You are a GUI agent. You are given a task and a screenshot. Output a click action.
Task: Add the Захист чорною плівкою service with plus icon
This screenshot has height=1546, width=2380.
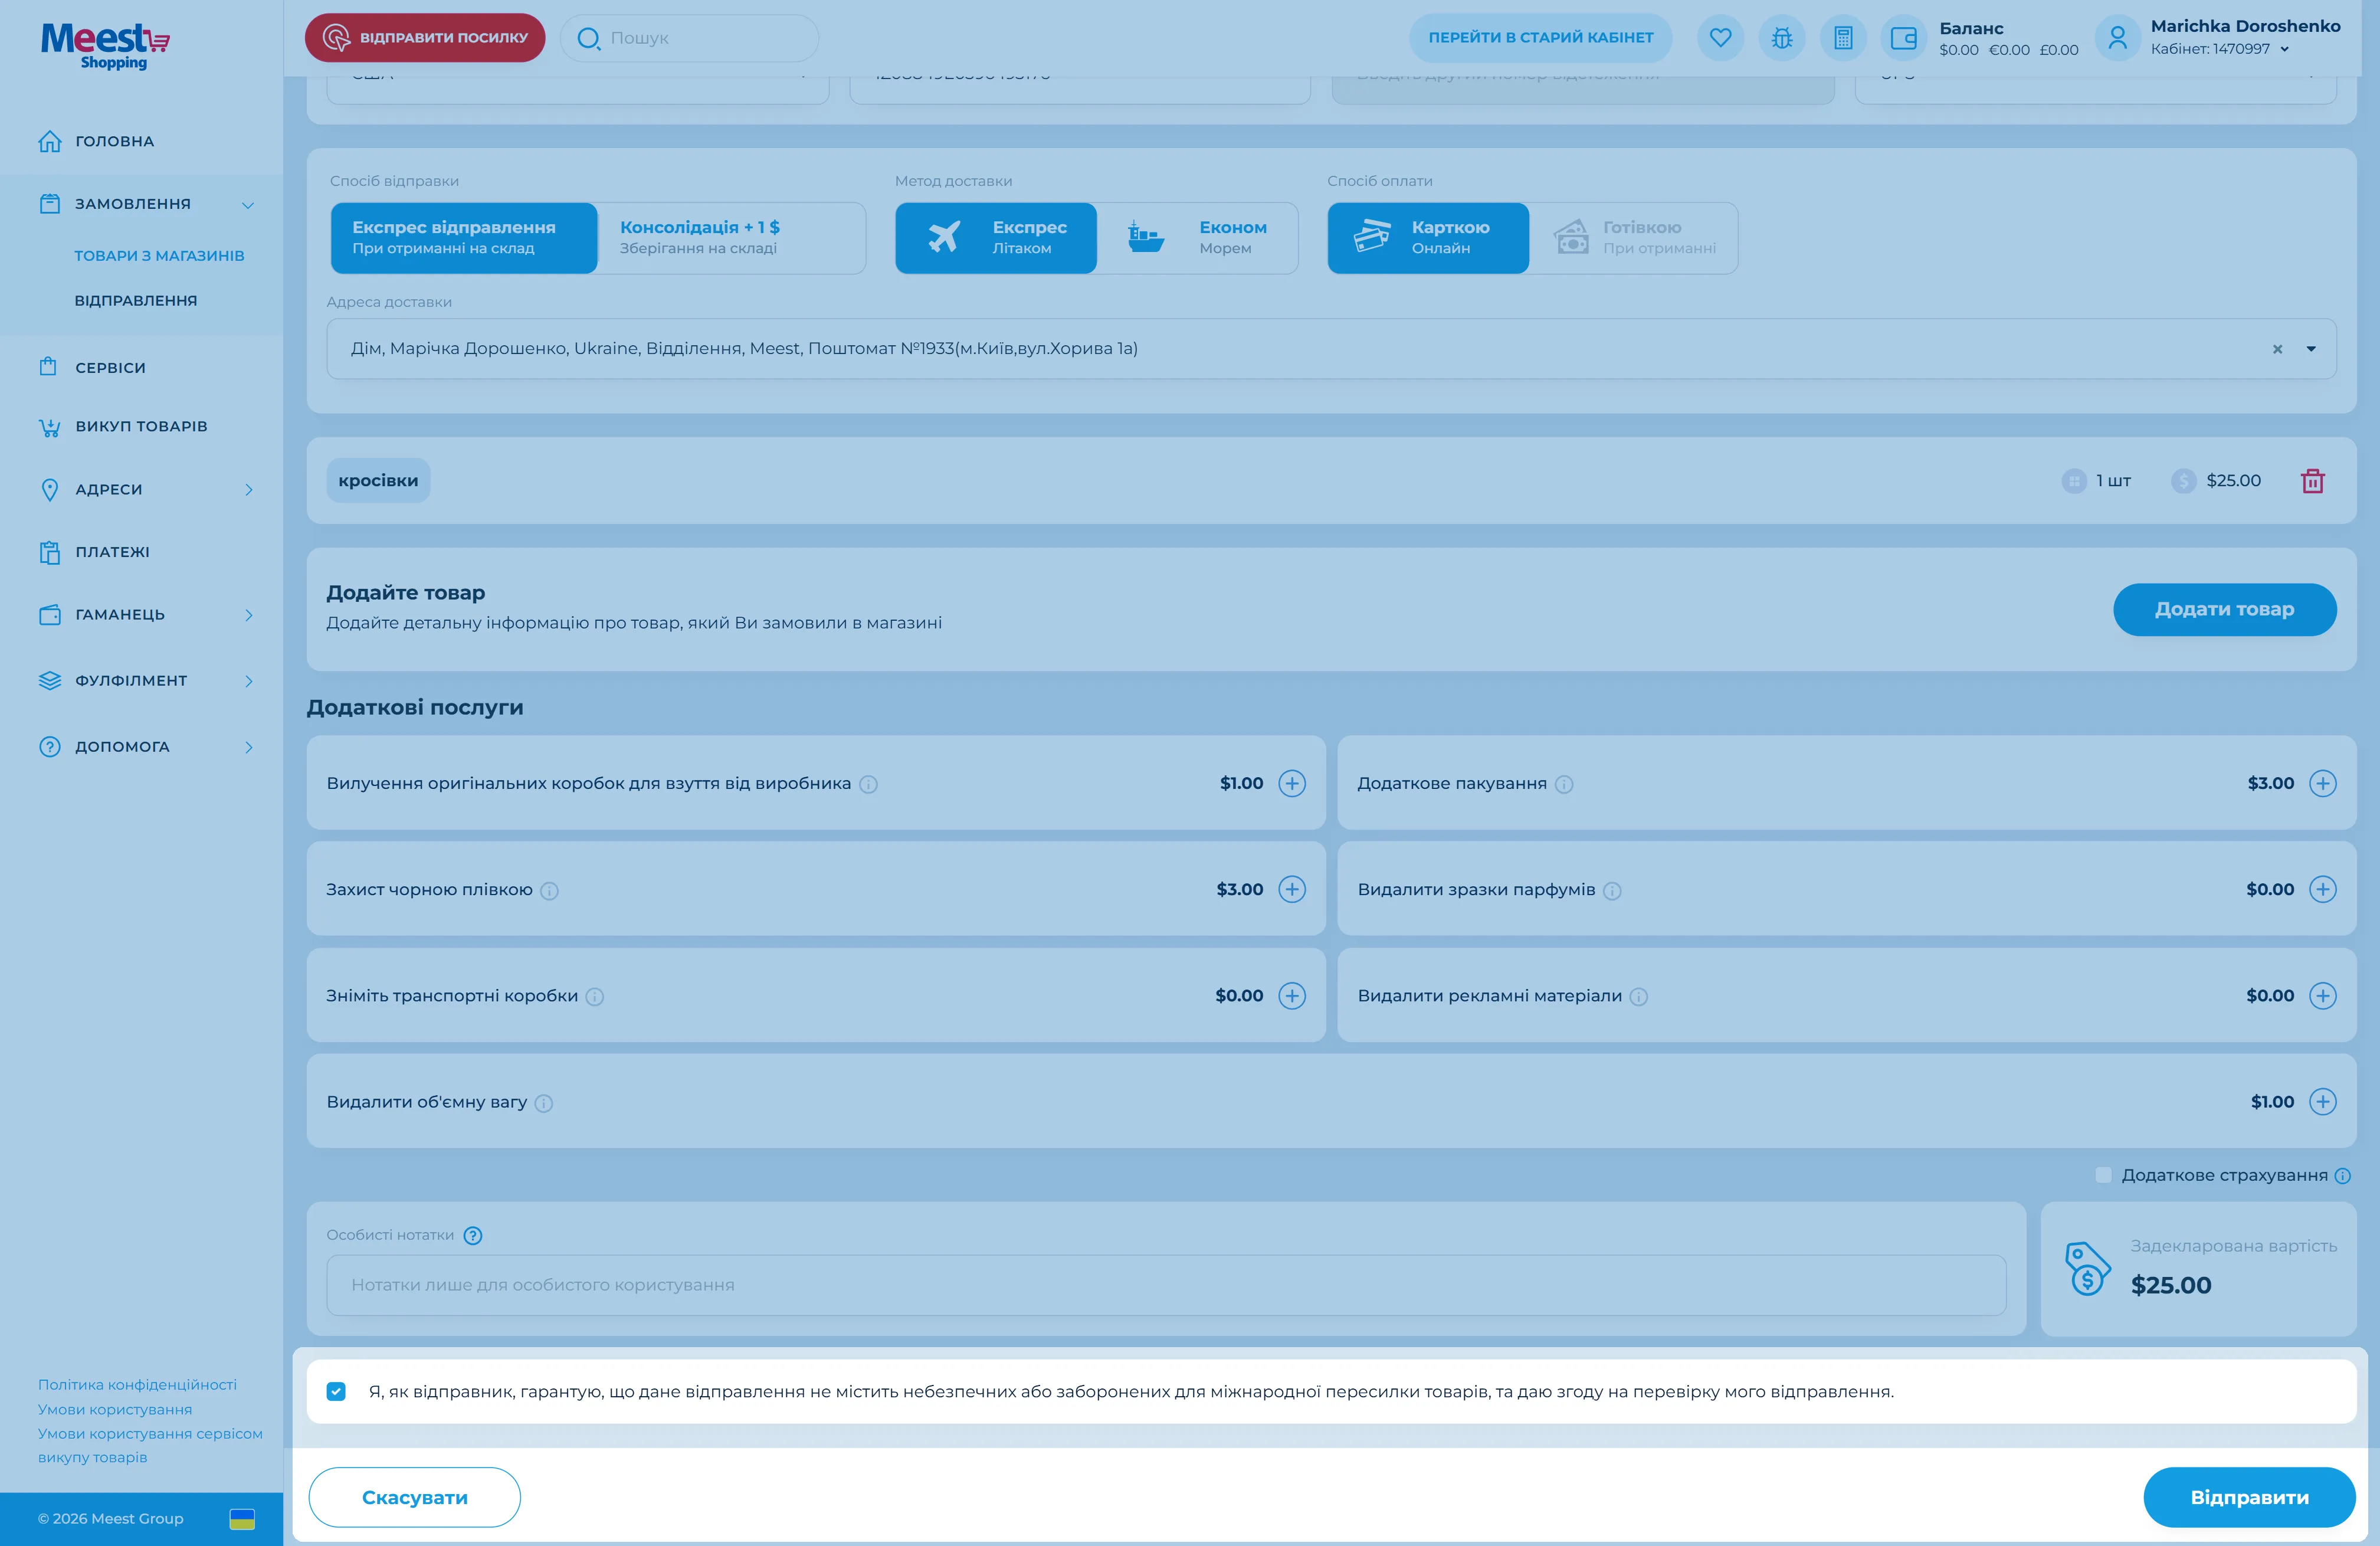[x=1292, y=889]
